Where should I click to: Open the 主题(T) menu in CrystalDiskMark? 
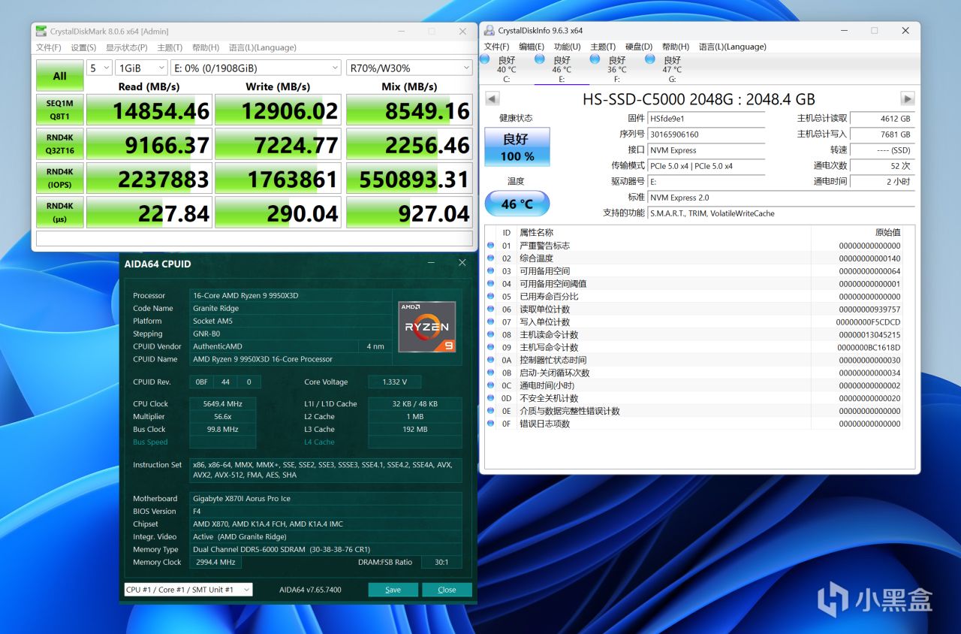170,47
